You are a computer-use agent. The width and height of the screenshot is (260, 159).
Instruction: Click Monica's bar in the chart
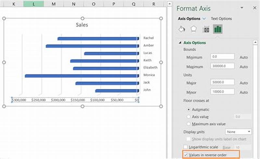coord(82,76)
